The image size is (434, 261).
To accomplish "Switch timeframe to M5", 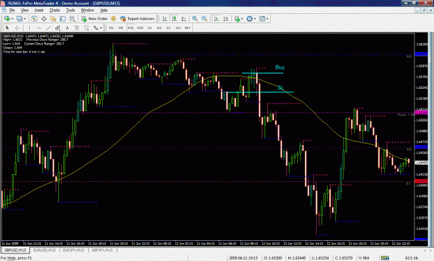I will (121, 28).
